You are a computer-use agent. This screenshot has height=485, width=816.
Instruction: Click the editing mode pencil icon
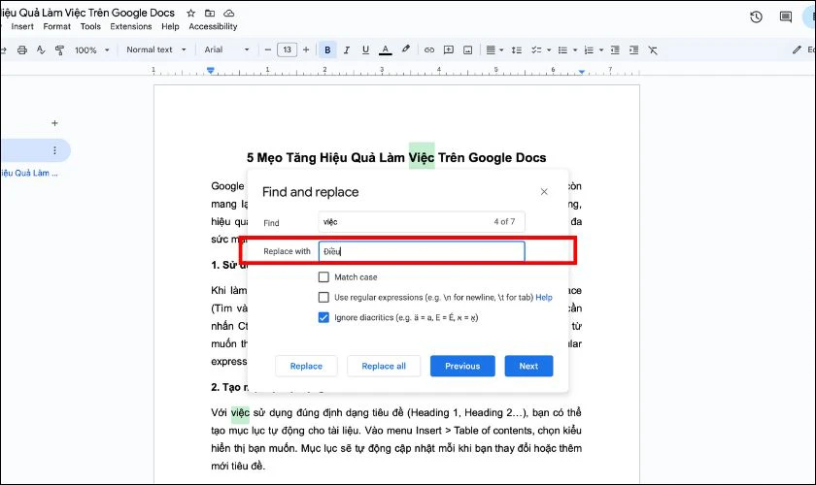point(797,49)
